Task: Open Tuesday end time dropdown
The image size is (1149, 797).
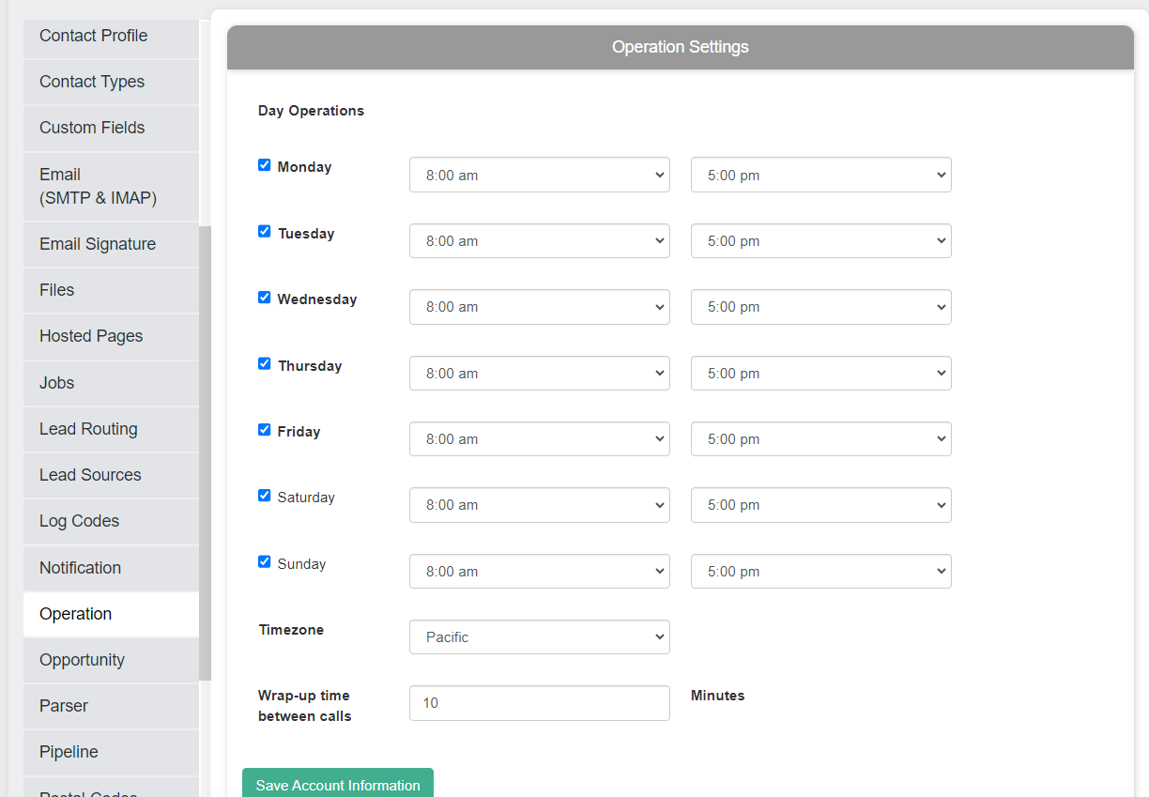Action: click(821, 241)
